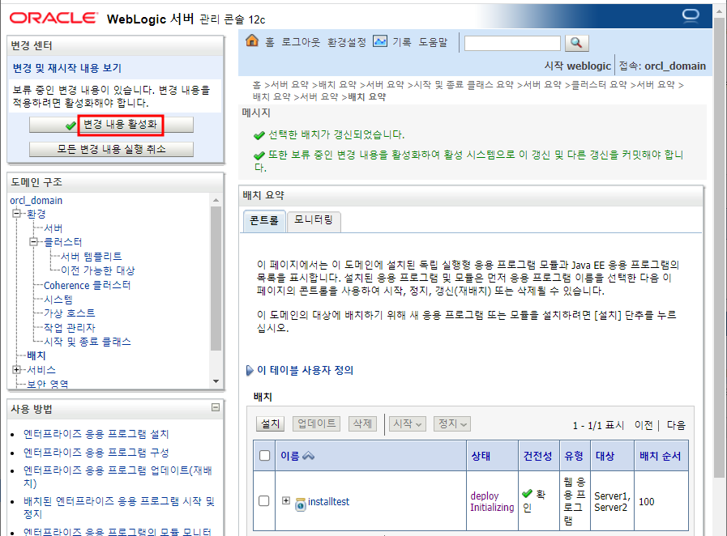Click the domain tree scrollbar up arrow
The width and height of the screenshot is (727, 536).
[x=216, y=200]
